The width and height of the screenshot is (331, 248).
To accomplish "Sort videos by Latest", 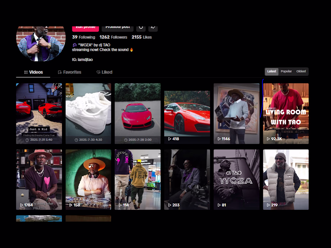I will 272,71.
